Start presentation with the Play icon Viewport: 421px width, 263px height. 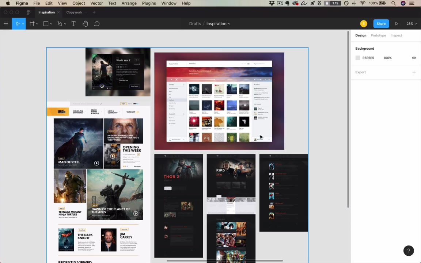pyautogui.click(x=397, y=24)
